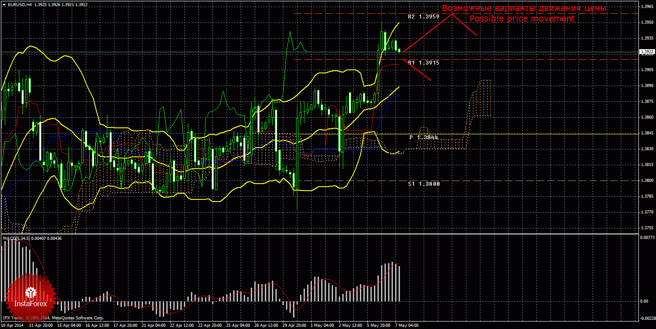Click the current price tag 1.3922
The image size is (656, 329).
coord(646,52)
